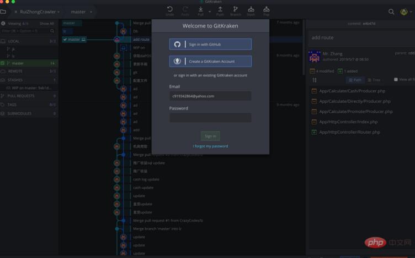Screen dimensions: 415x258
Task: Select the cash update commit row
Action: [143, 188]
